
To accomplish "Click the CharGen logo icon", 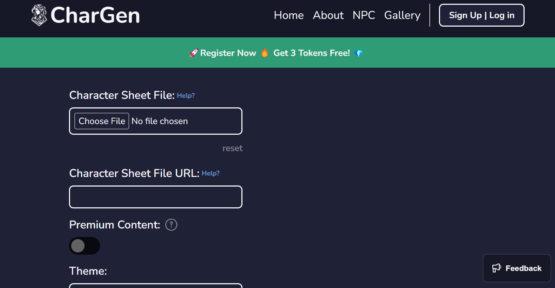I will coord(39,15).
